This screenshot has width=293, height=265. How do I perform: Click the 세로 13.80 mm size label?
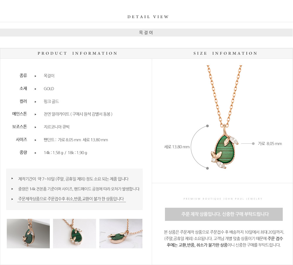[x=177, y=147]
